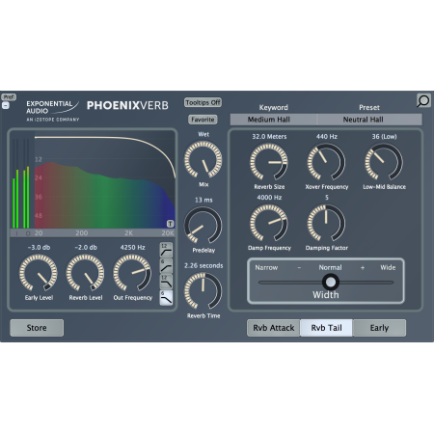Open the Pref preferences button
Image resolution: width=434 pixels, height=434 pixels.
[9, 96]
